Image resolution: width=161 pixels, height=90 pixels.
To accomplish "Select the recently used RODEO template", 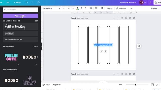I will tap(29, 57).
